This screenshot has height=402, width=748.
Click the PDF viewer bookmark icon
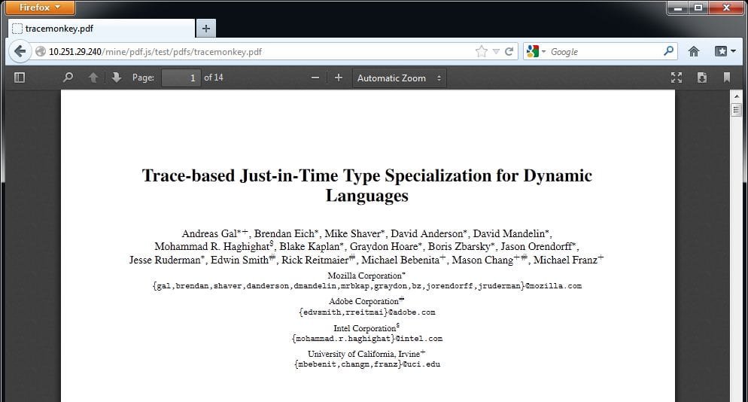pos(726,78)
